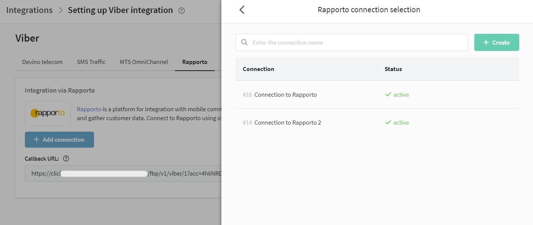Click the search magnifier icon
The height and width of the screenshot is (225, 533).
[x=244, y=42]
